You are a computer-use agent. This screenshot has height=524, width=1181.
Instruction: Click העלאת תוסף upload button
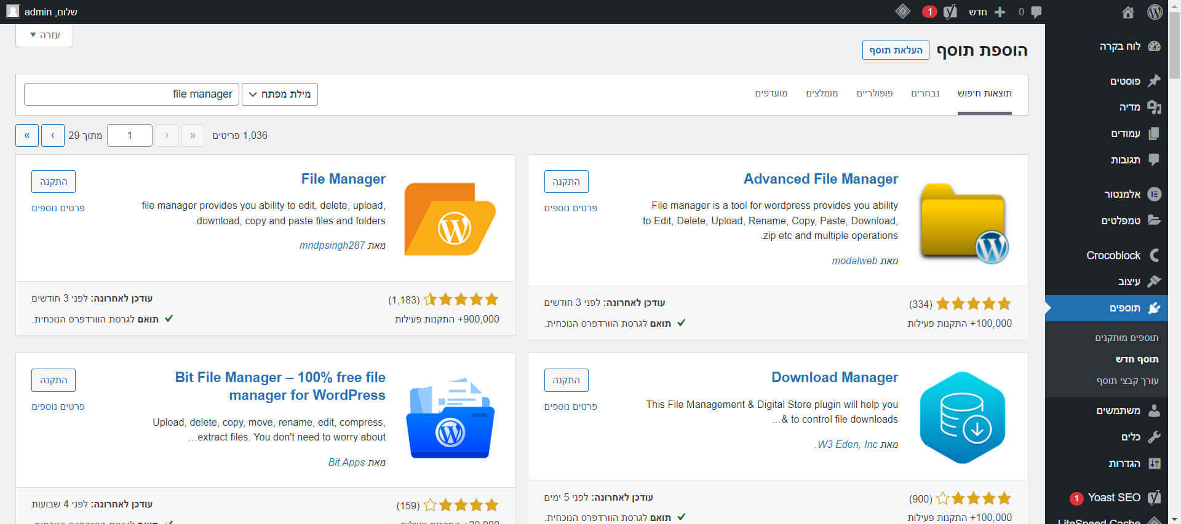896,50
